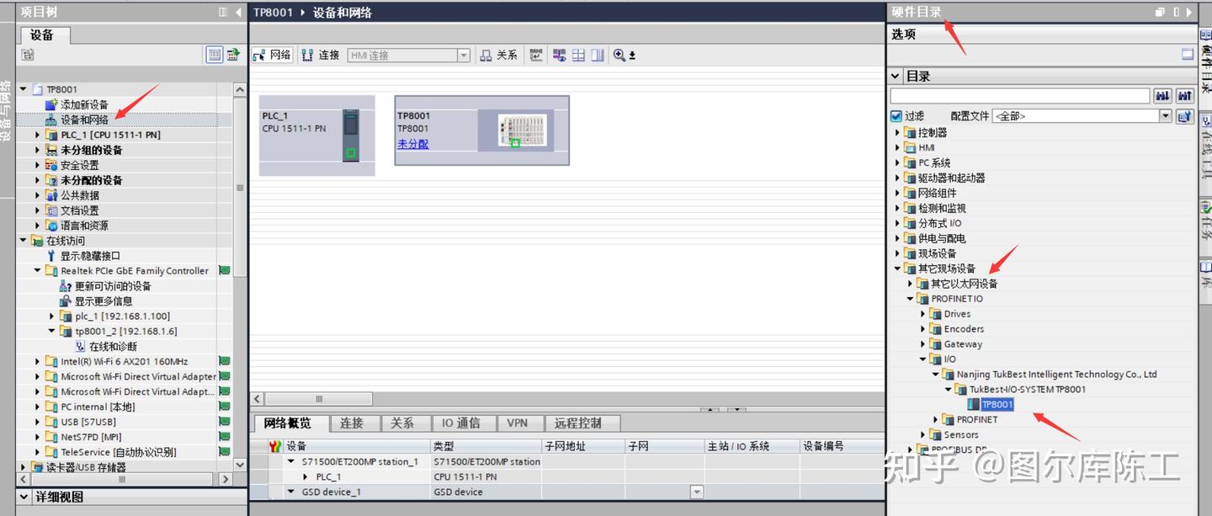Screen dimensions: 1212x516
Task: Toggle the 过滤 filter checkbox
Action: coord(896,115)
